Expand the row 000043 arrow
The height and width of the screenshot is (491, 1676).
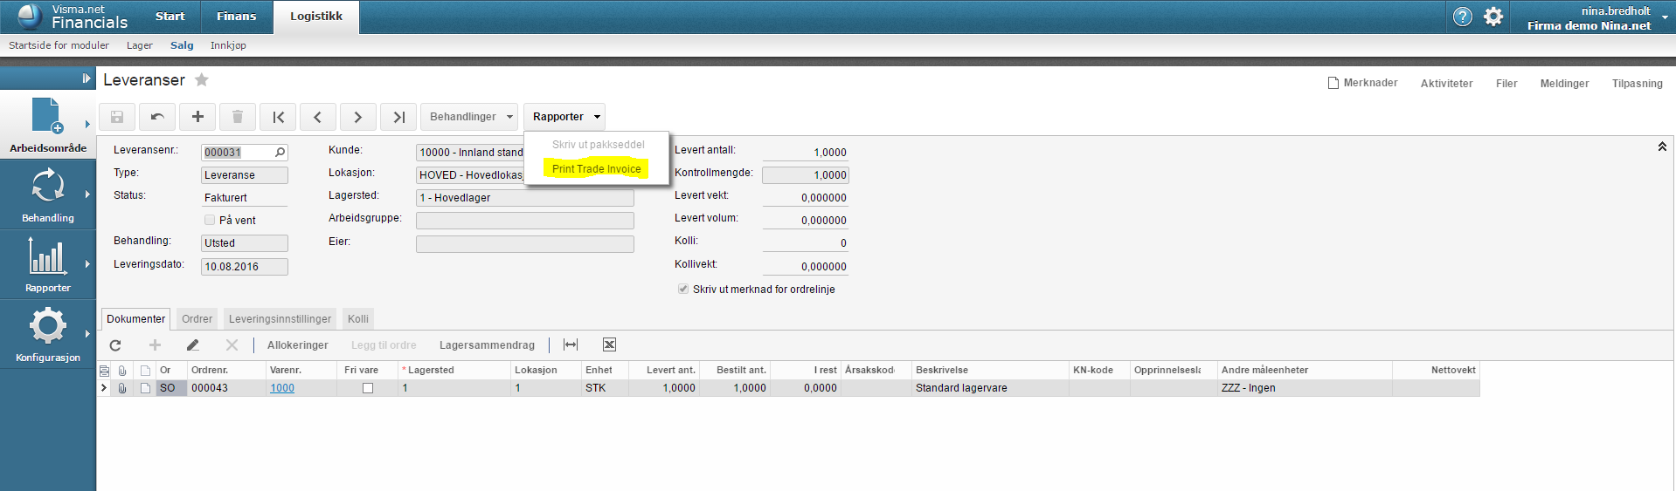[104, 388]
